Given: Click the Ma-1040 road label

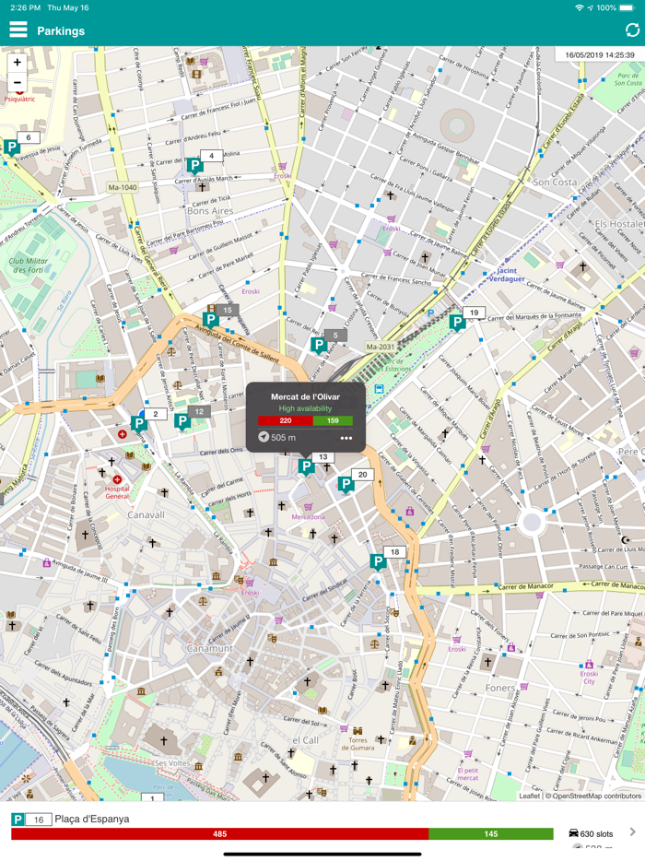Looking at the screenshot, I should pyautogui.click(x=123, y=187).
